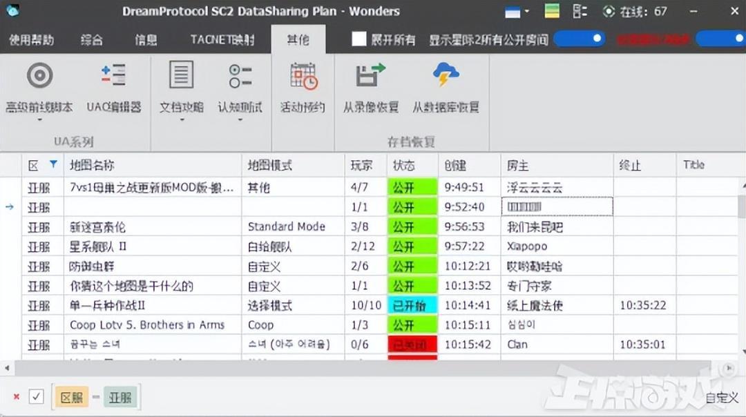Open the 使用帮助 tab
The image size is (746, 417).
[x=31, y=40]
